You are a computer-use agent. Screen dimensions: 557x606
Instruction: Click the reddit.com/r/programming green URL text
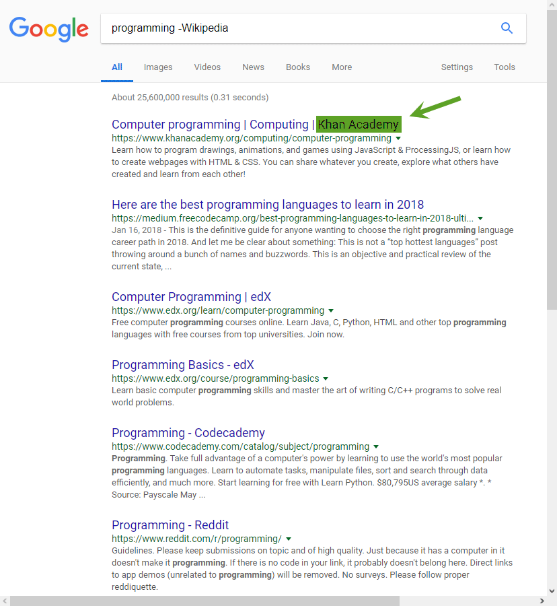196,539
